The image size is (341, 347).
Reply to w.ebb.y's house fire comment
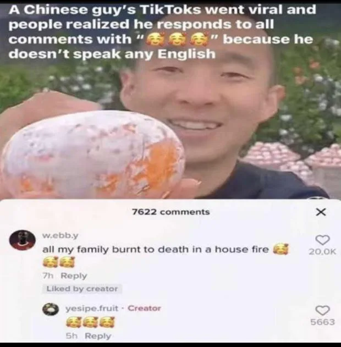tap(74, 276)
